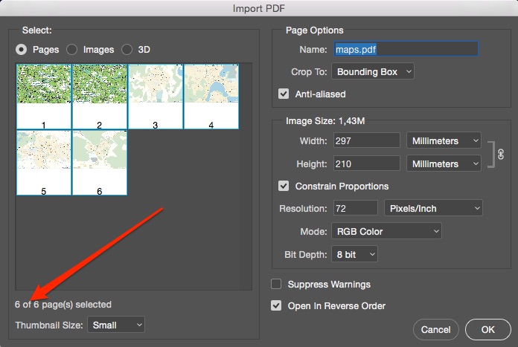Click the page 5 thumbnail
The image size is (518, 347).
click(44, 163)
